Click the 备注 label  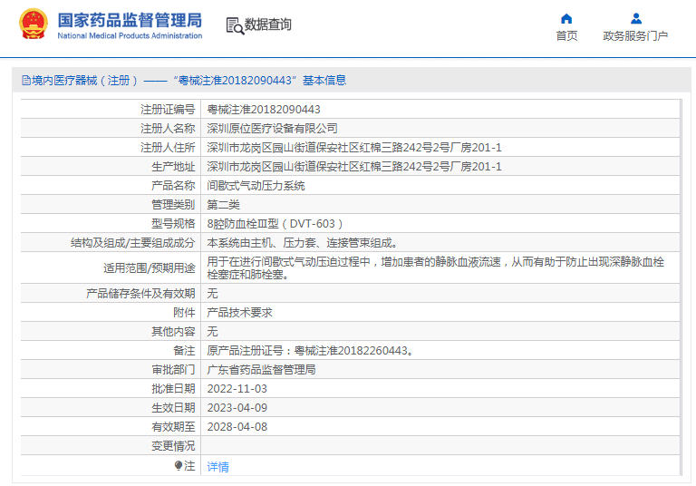[184, 351]
